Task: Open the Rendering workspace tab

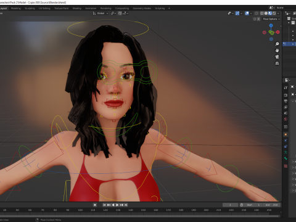Action: click(105, 8)
